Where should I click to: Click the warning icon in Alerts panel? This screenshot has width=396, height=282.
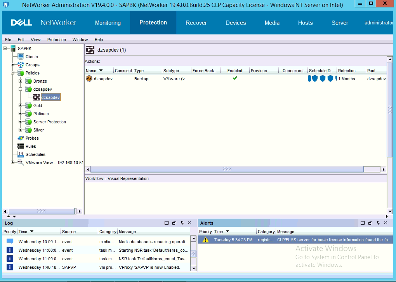pos(206,240)
